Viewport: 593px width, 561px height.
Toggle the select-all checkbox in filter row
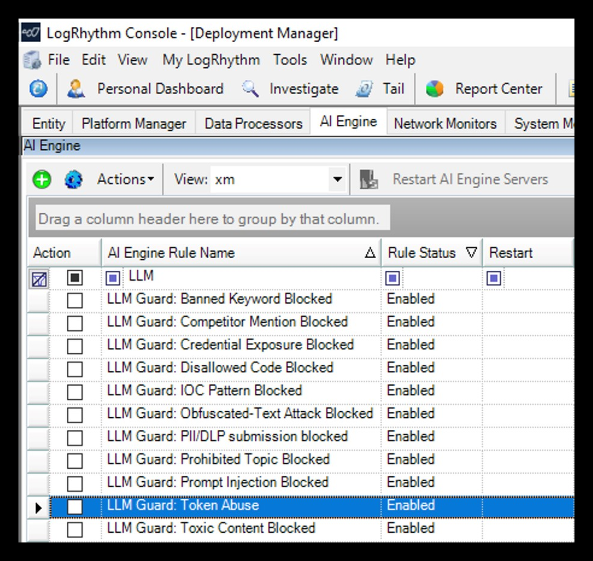(75, 278)
